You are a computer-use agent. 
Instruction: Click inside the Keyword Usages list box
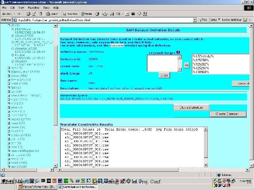click(162, 63)
